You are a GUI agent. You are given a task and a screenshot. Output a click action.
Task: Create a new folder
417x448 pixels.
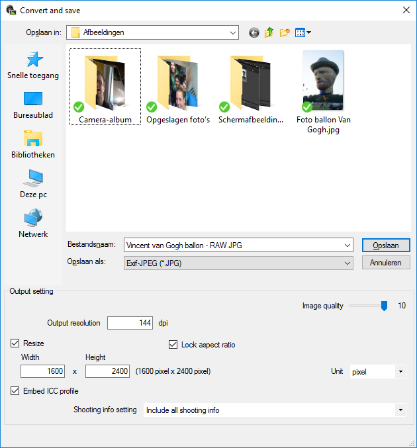285,32
